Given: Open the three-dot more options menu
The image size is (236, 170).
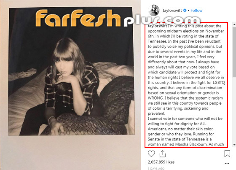Looking at the screenshot, I should click(227, 164).
